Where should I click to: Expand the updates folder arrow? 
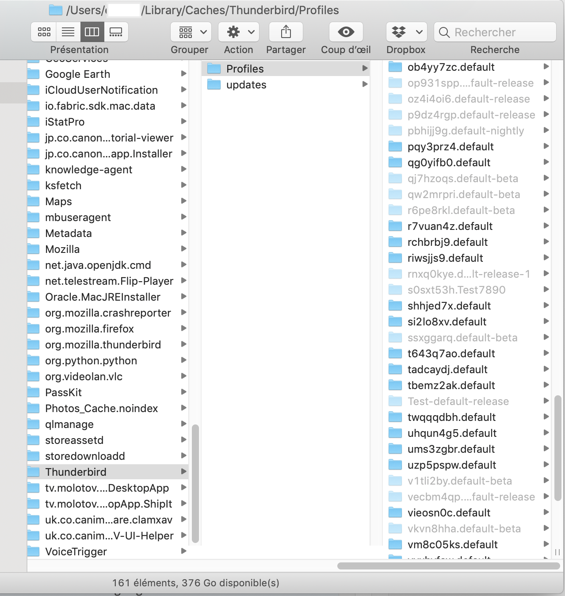tap(365, 84)
